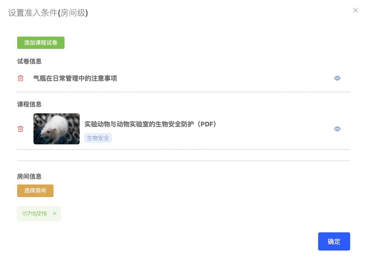The width and height of the screenshot is (366, 261).
Task: Click the 房间信息 section heading
Action: (29, 177)
